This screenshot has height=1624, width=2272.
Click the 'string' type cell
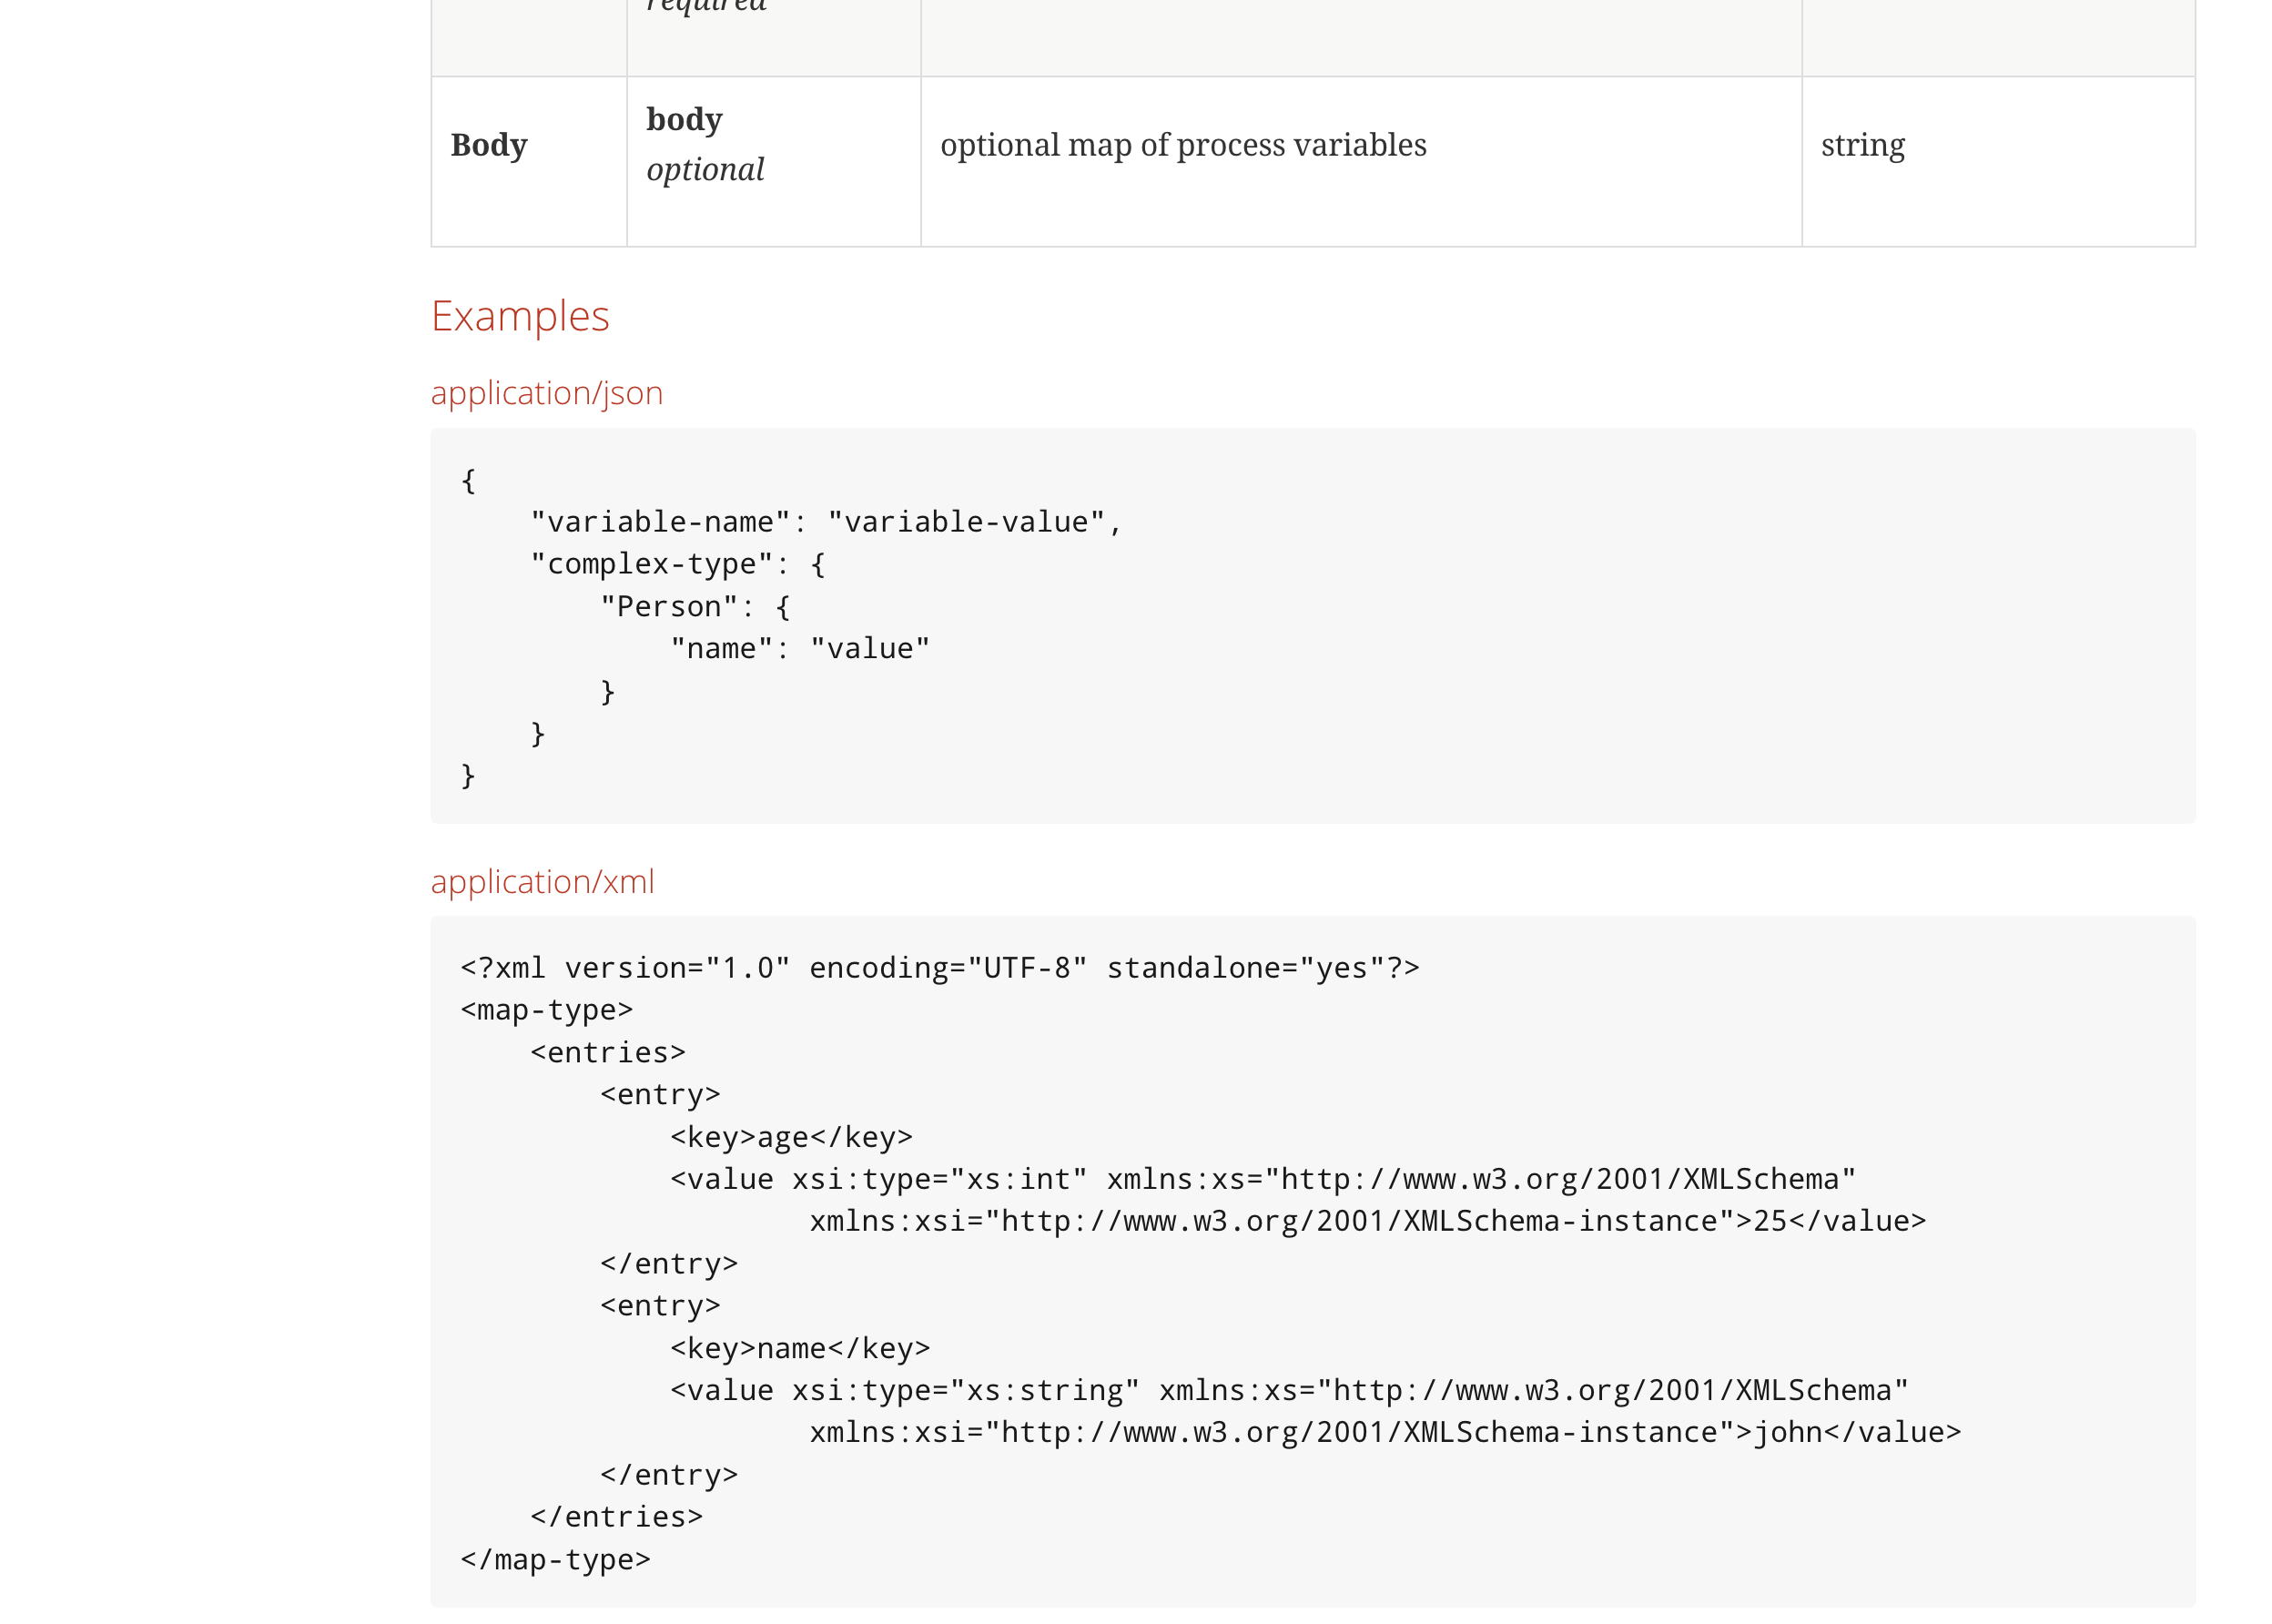pyautogui.click(x=1862, y=145)
